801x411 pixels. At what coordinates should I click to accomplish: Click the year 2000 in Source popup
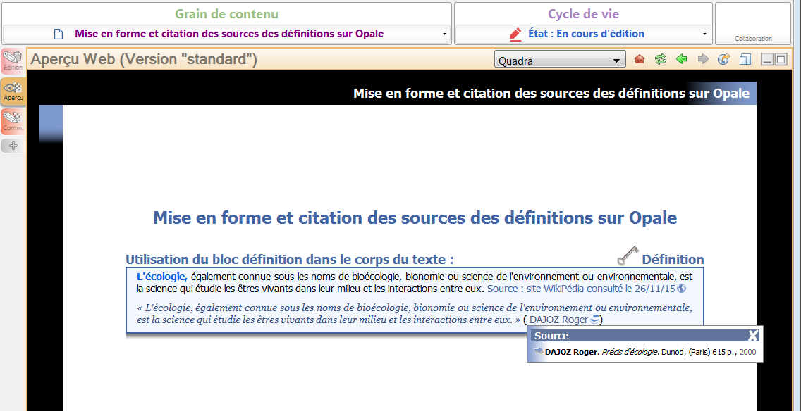point(747,352)
